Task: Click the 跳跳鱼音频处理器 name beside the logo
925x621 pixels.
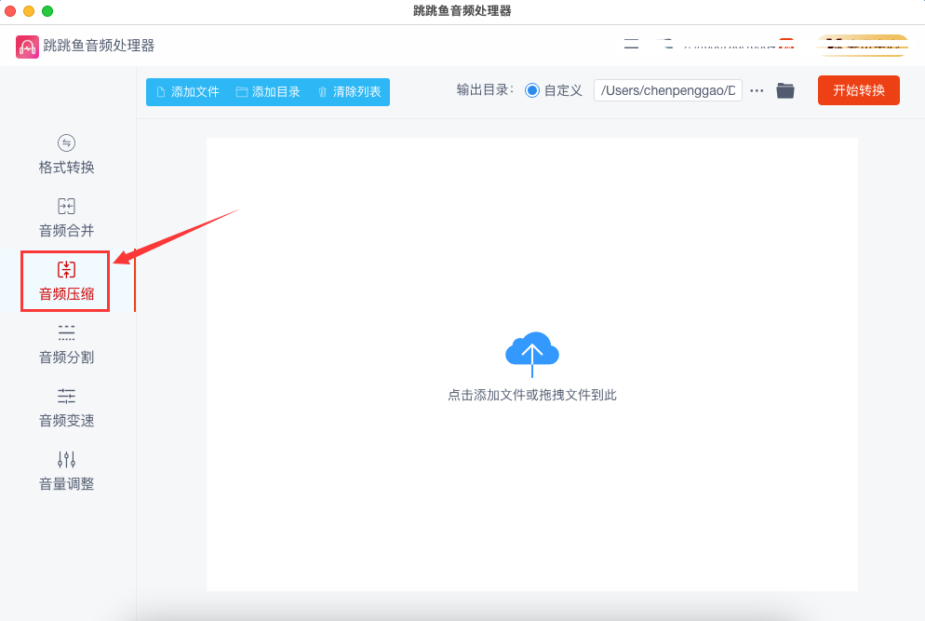Action: 99,46
